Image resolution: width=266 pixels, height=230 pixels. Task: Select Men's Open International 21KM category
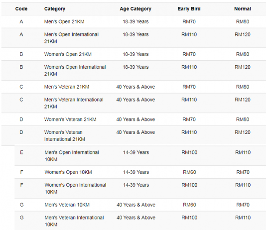tap(71, 38)
